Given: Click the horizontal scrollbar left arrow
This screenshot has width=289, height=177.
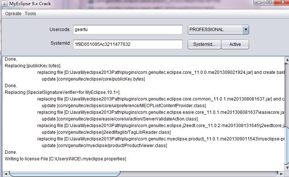Looking at the screenshot, I should [x=6, y=174].
